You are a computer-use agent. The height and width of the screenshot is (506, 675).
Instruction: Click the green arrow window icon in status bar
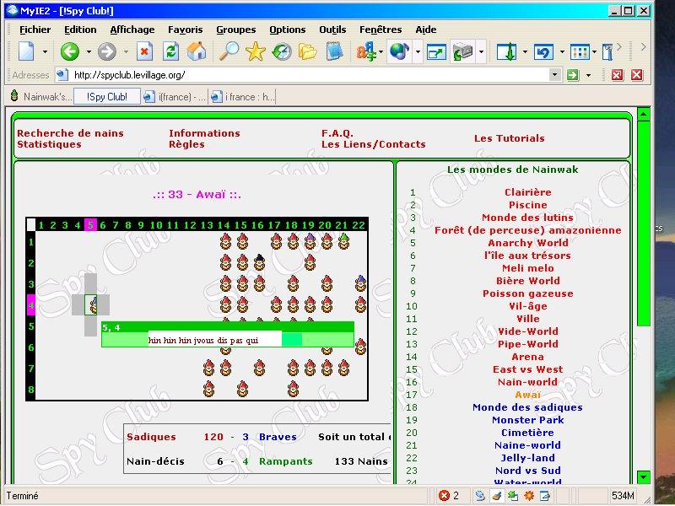[513, 496]
